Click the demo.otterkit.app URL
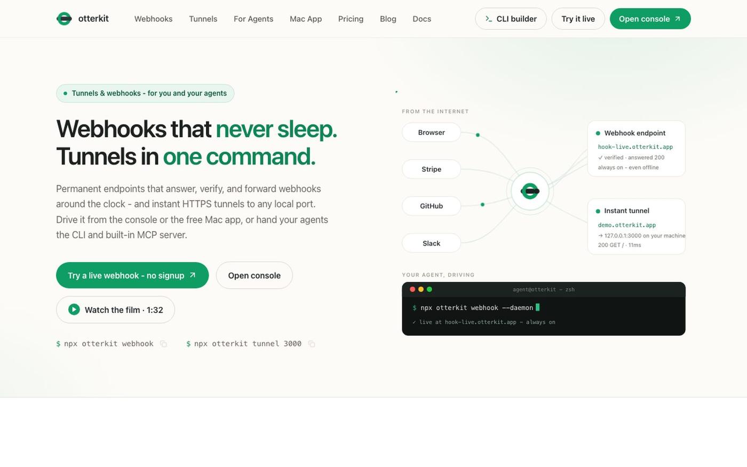Screen dimensions: 747x467 [x=626, y=225]
